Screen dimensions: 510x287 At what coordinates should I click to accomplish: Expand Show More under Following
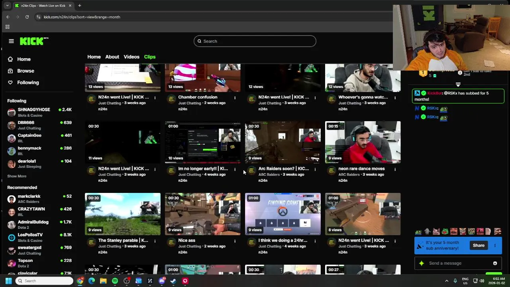17,176
